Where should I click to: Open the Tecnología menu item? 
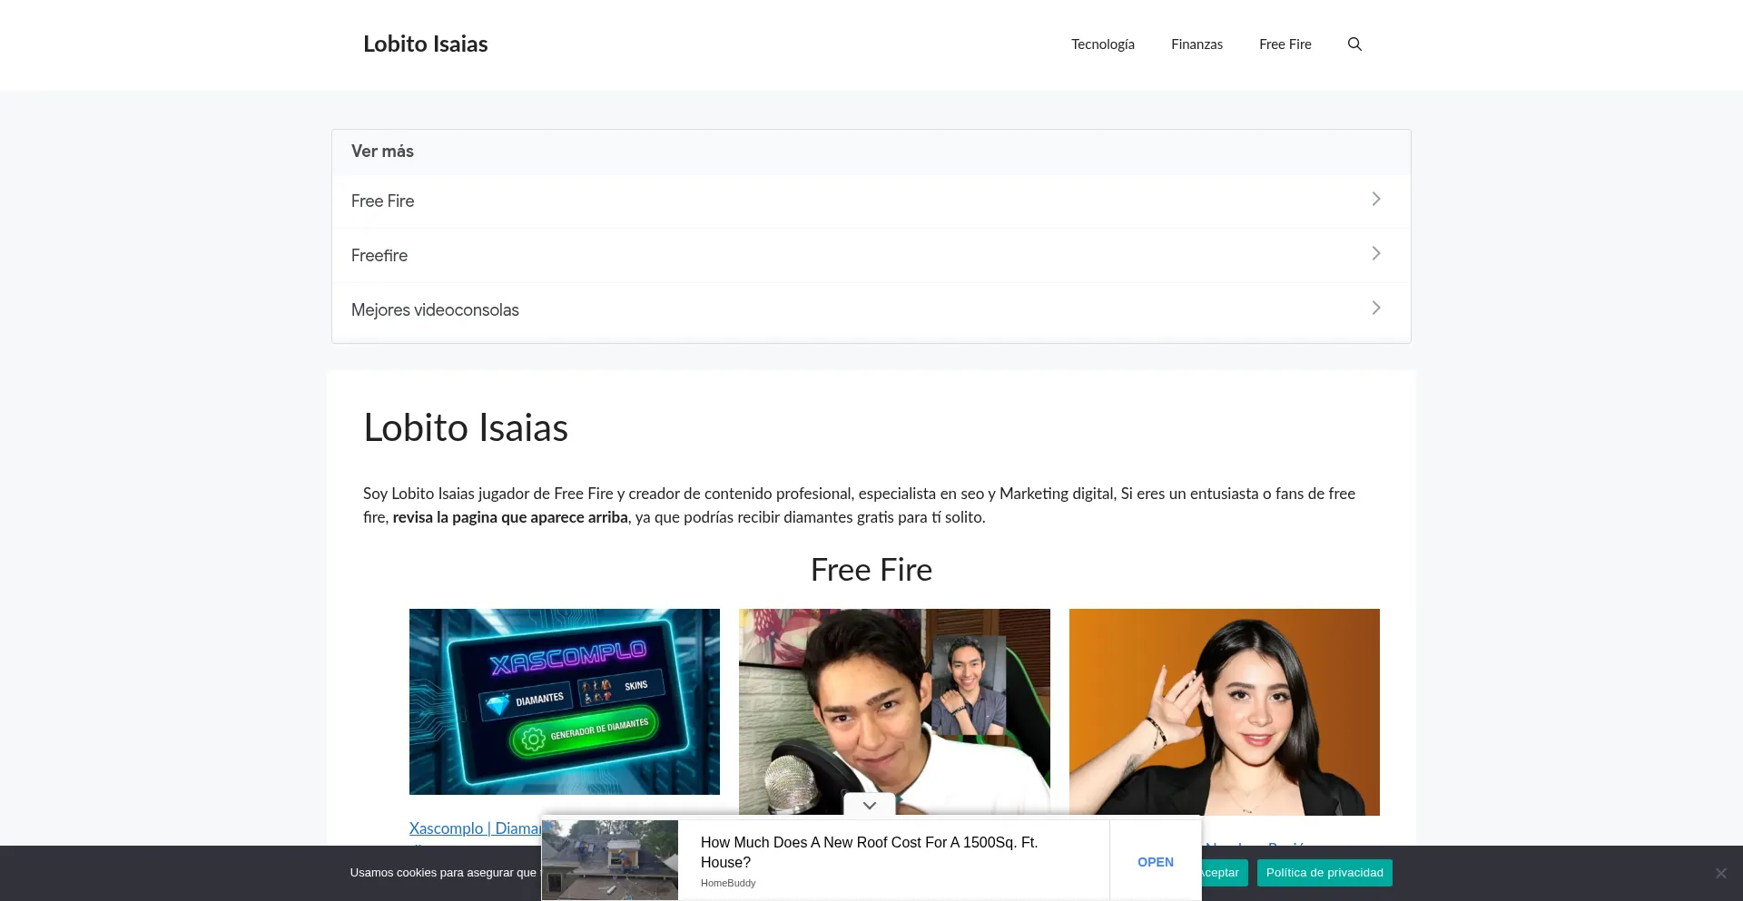coord(1103,44)
